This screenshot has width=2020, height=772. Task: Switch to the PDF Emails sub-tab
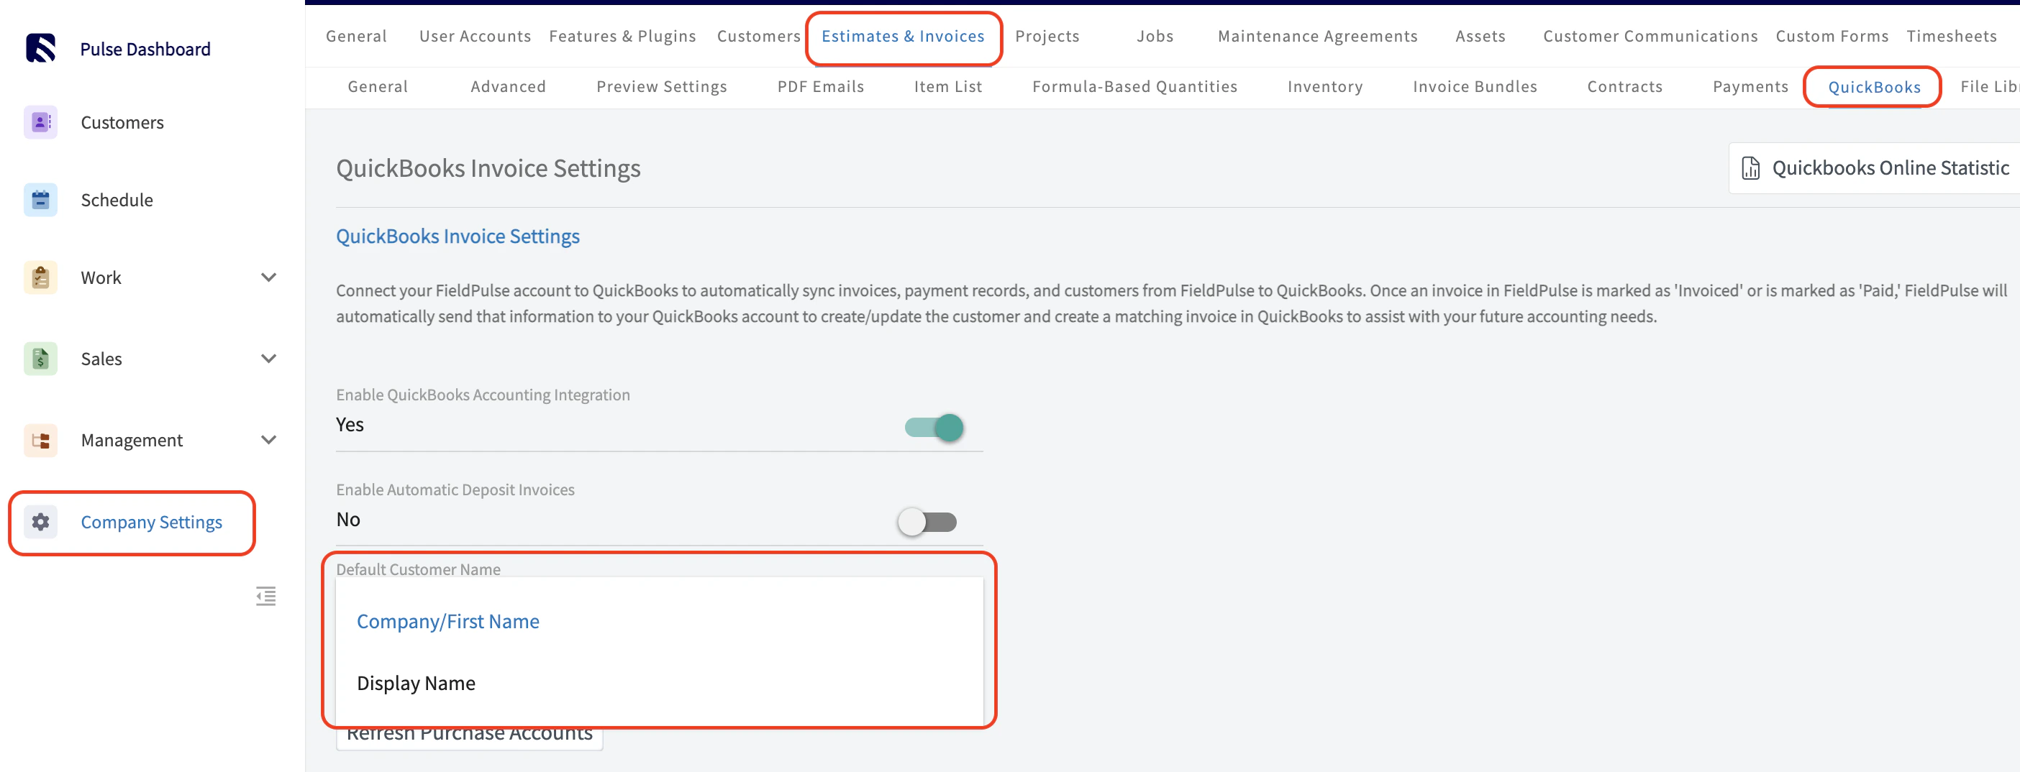[x=821, y=86]
